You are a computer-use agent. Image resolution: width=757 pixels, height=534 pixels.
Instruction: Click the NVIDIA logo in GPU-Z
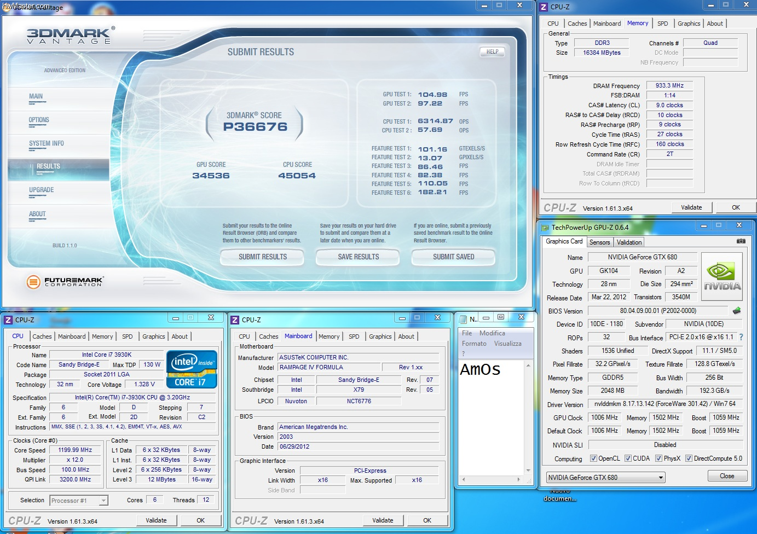click(722, 276)
